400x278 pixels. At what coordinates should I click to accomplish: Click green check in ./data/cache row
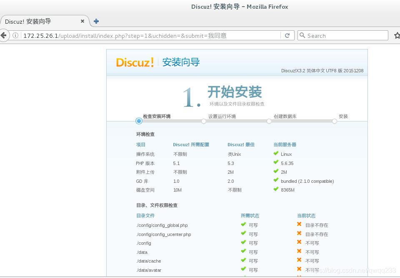pos(243,260)
